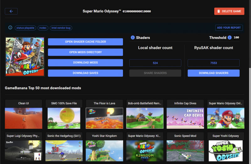Click the Super Mario Odyssey Onl... title
Viewport: 251px width, 164px height.
225,104
